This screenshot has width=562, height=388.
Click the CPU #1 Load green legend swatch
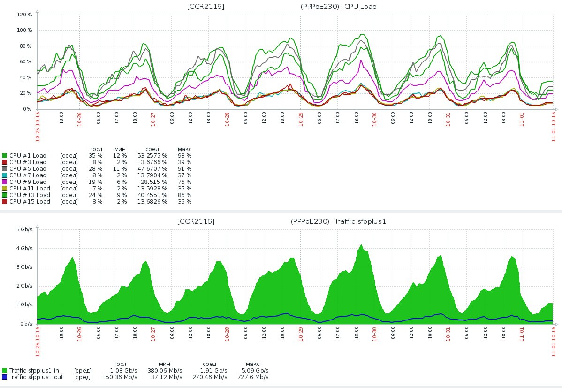click(4, 156)
